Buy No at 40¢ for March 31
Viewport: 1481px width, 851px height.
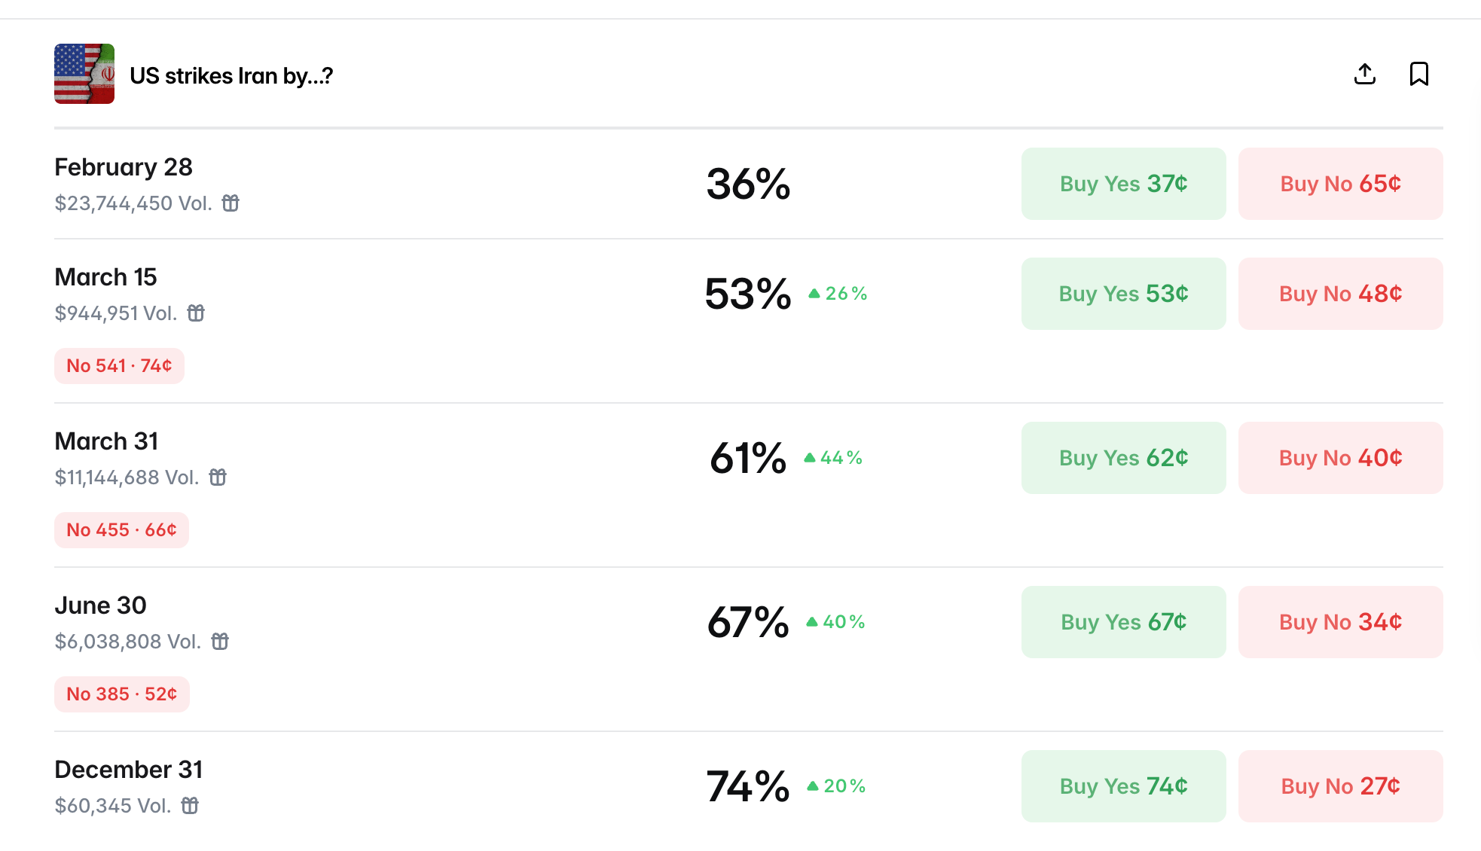point(1341,458)
